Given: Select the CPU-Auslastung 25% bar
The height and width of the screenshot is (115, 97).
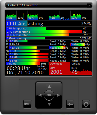Looking at the screenshot, I should (x=49, y=23).
